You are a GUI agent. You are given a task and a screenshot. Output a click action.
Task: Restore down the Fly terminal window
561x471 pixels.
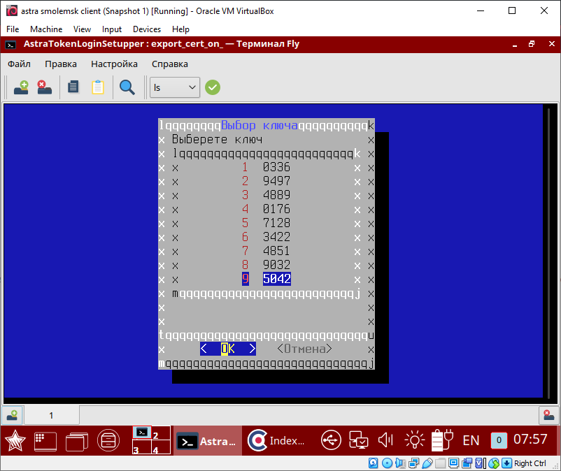tap(532, 44)
